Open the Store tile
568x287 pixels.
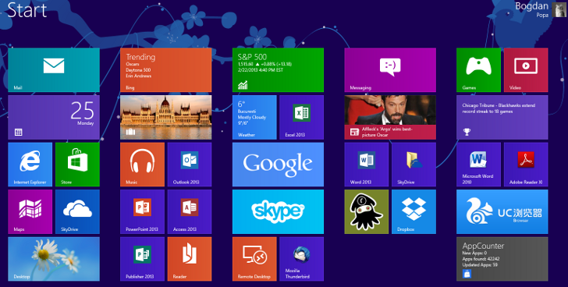tap(77, 165)
